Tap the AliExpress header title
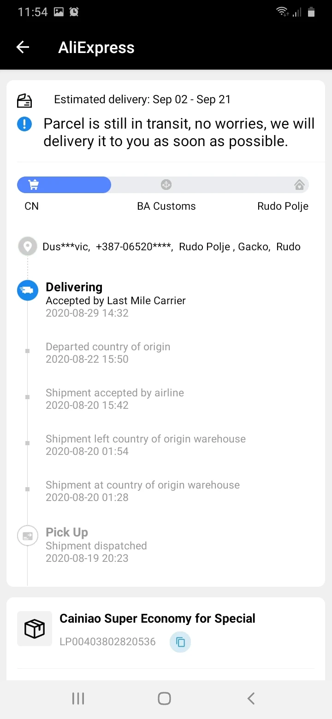 (x=96, y=47)
